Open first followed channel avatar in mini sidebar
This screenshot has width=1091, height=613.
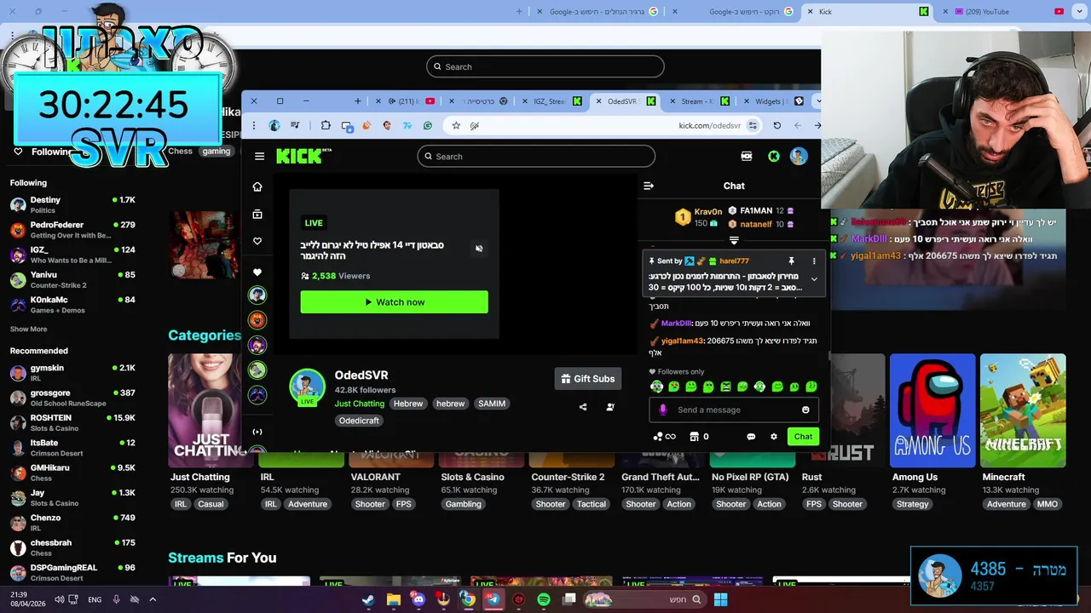tap(257, 295)
